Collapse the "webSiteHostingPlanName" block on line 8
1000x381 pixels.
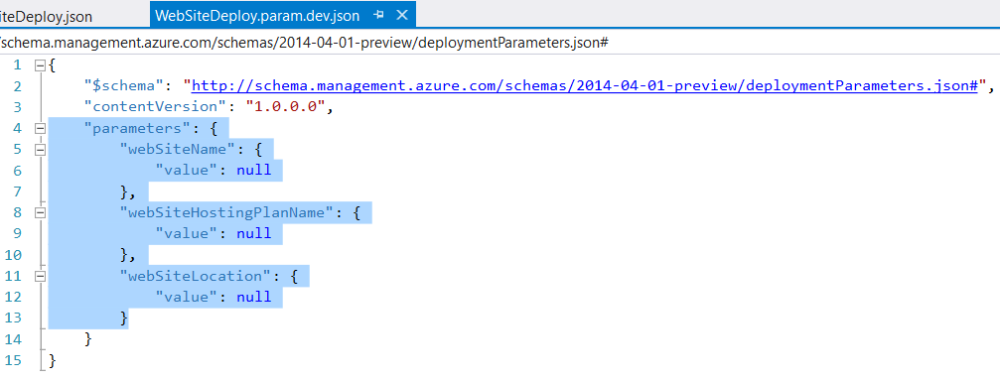40,212
